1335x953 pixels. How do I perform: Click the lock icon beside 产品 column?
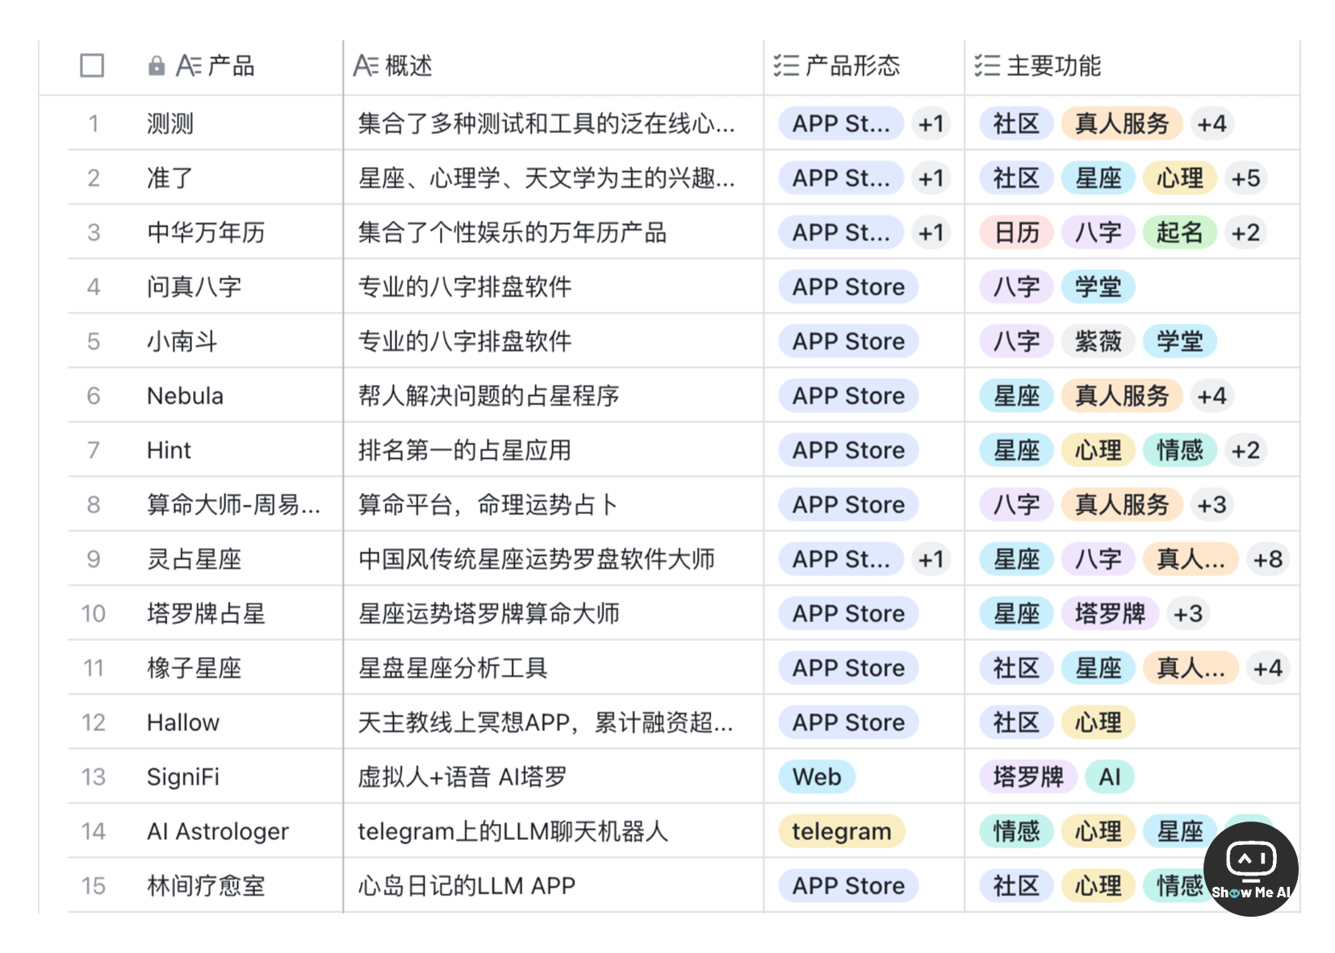click(157, 66)
